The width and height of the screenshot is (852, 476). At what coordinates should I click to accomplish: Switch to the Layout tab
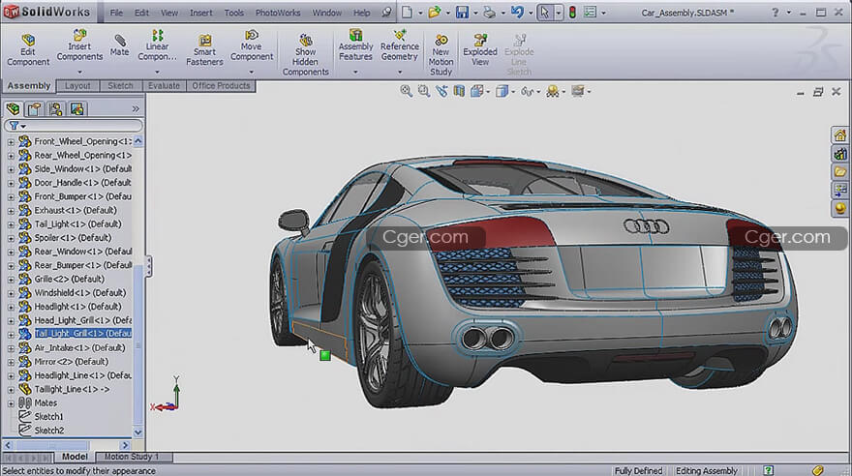pos(77,86)
